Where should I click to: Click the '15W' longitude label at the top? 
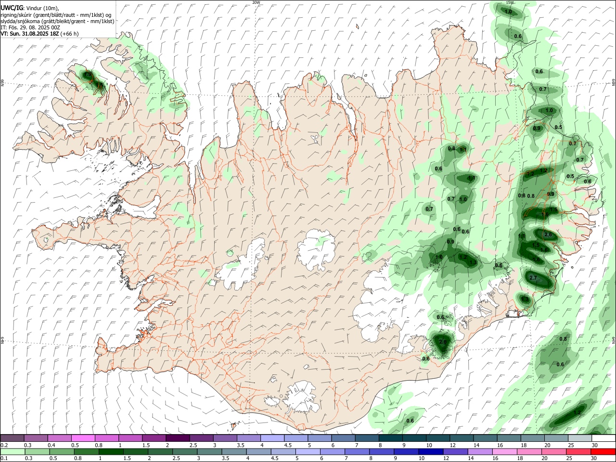pos(509,2)
